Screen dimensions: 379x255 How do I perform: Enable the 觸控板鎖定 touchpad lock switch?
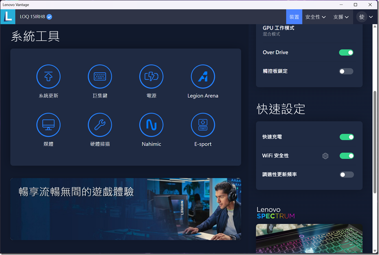(346, 71)
